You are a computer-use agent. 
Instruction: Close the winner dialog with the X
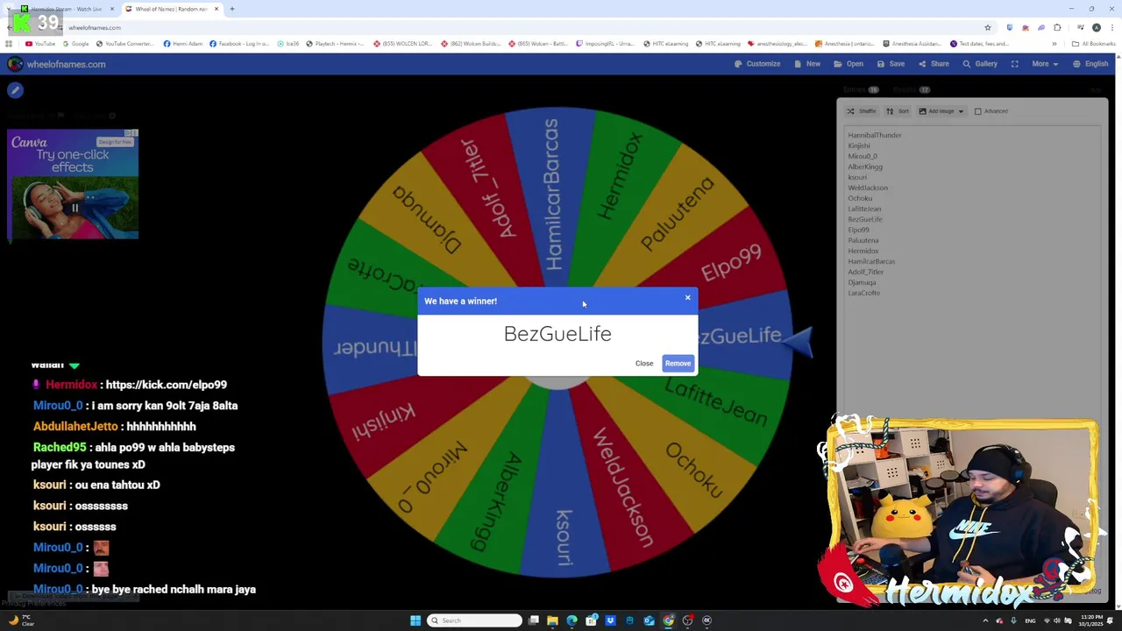pos(687,298)
